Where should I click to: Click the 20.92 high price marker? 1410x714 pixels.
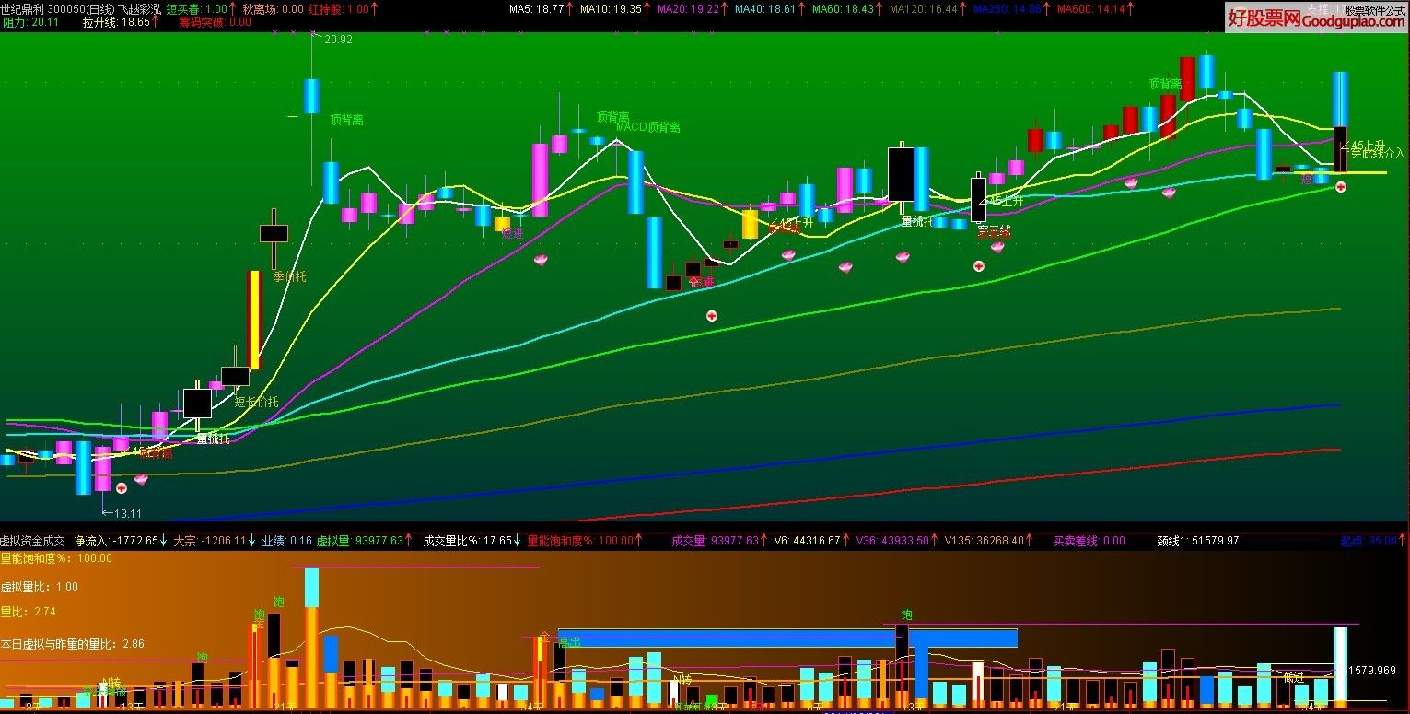pos(338,40)
